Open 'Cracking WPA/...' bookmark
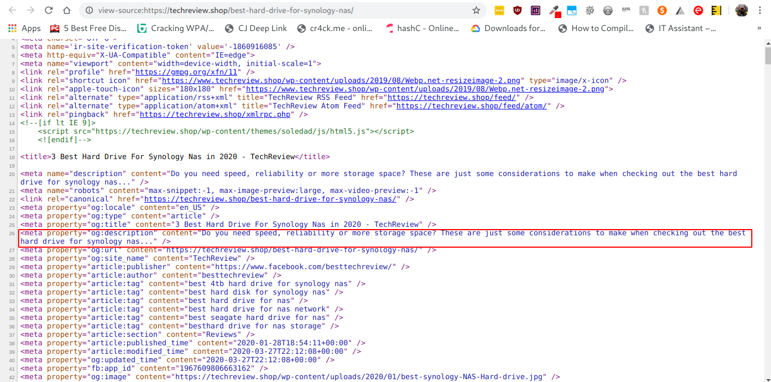 pyautogui.click(x=176, y=28)
